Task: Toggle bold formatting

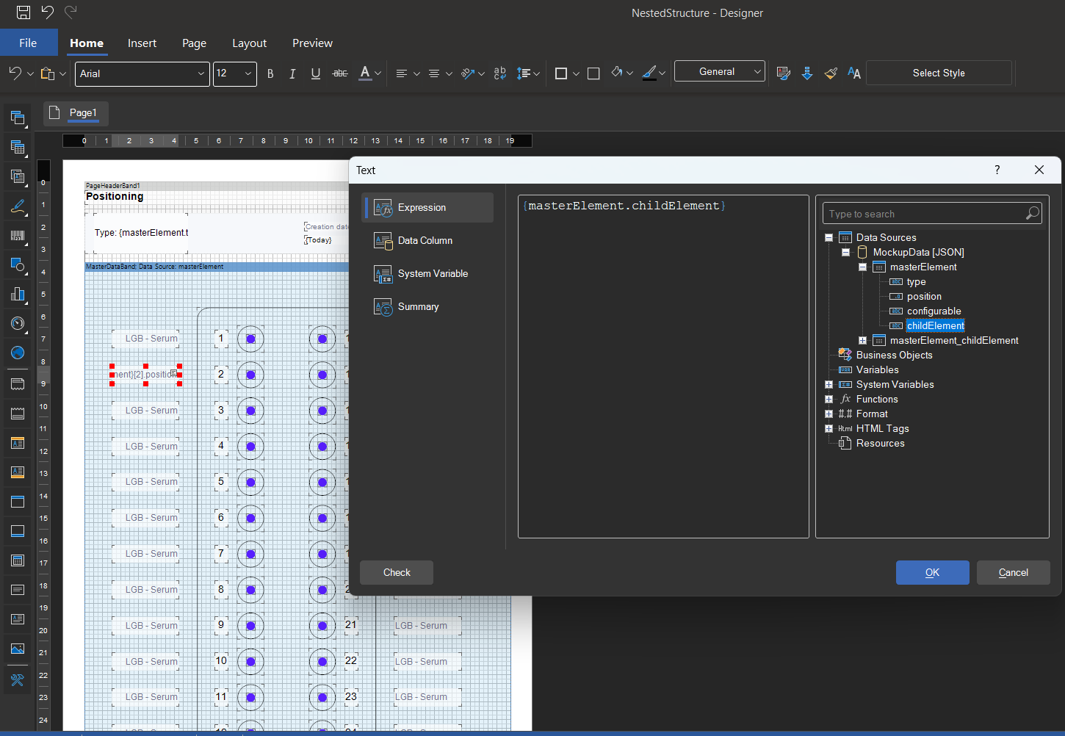Action: (x=270, y=73)
